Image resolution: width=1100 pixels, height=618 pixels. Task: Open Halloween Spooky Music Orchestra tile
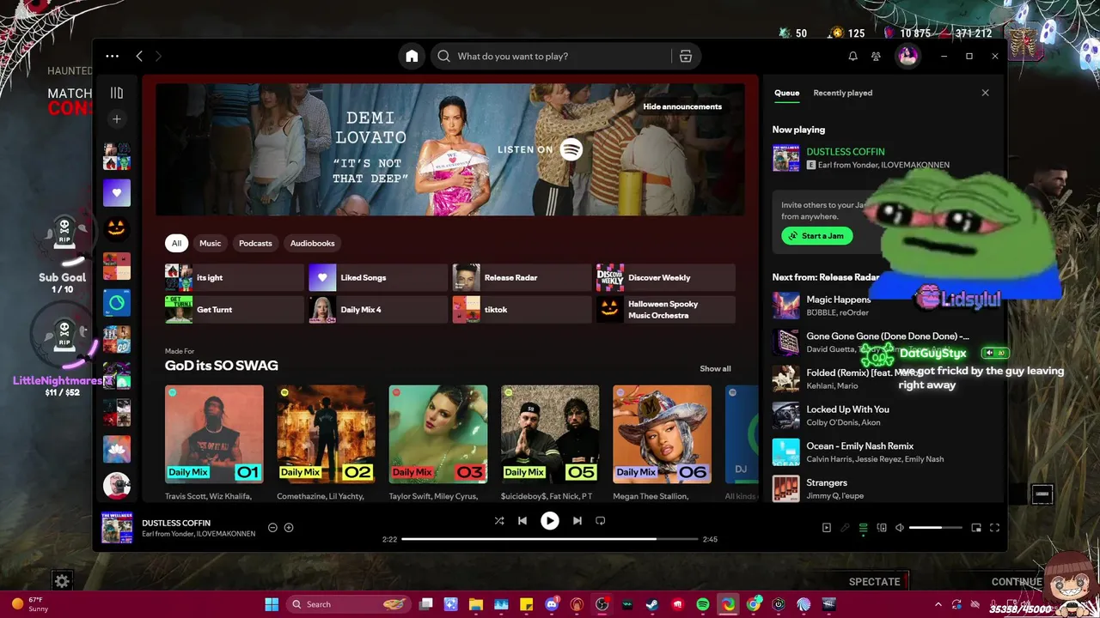[x=666, y=309]
